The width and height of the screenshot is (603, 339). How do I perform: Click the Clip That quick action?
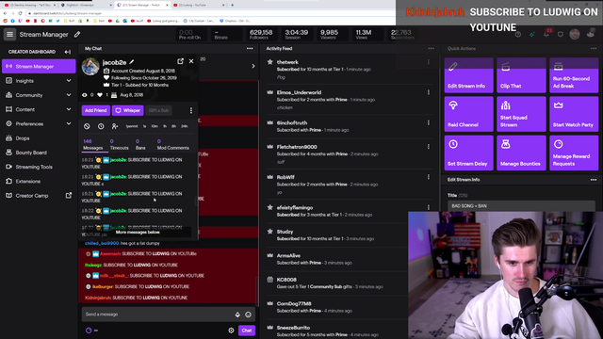(x=521, y=75)
